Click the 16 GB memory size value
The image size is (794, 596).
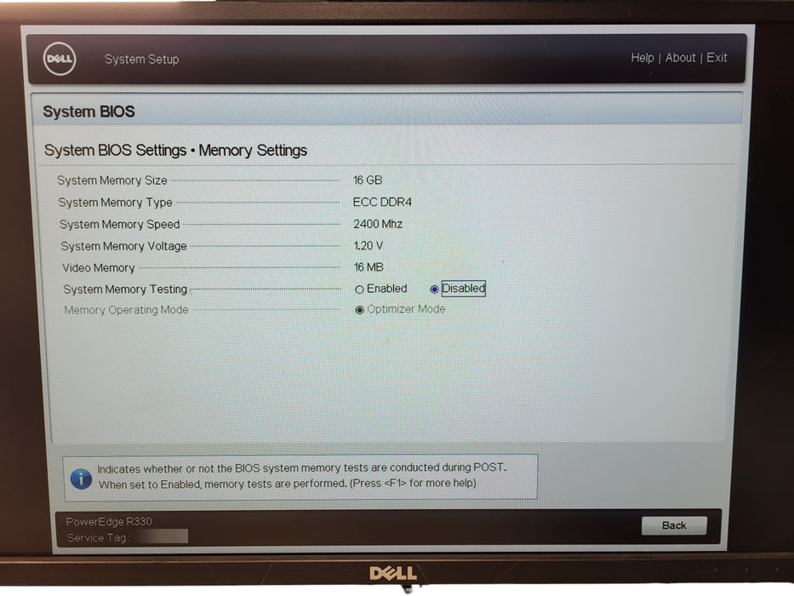368,180
